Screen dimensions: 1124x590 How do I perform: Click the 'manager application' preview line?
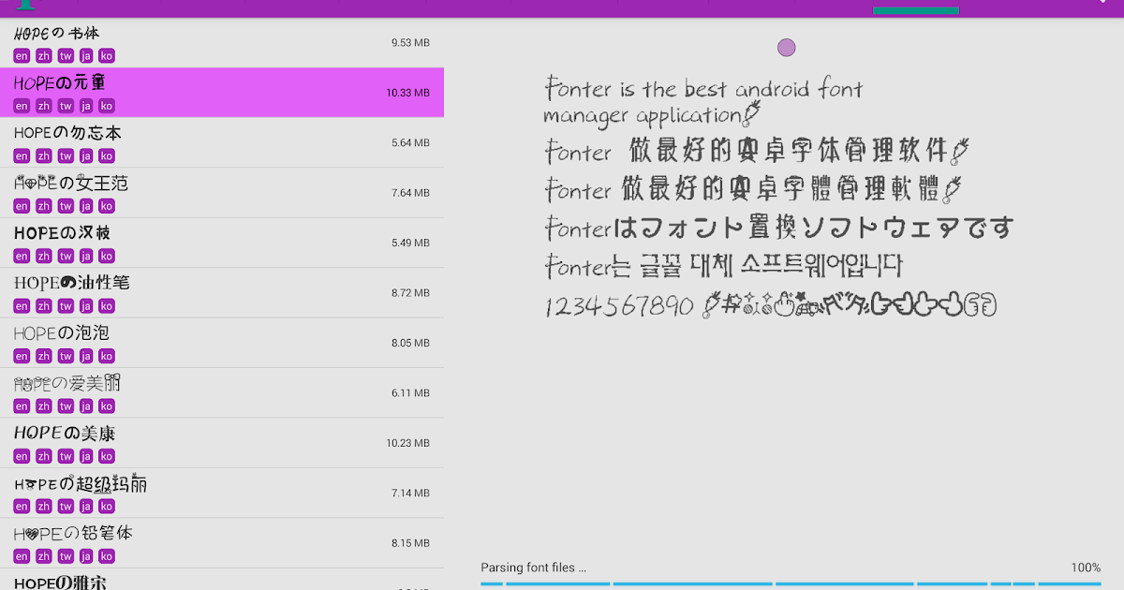click(653, 116)
